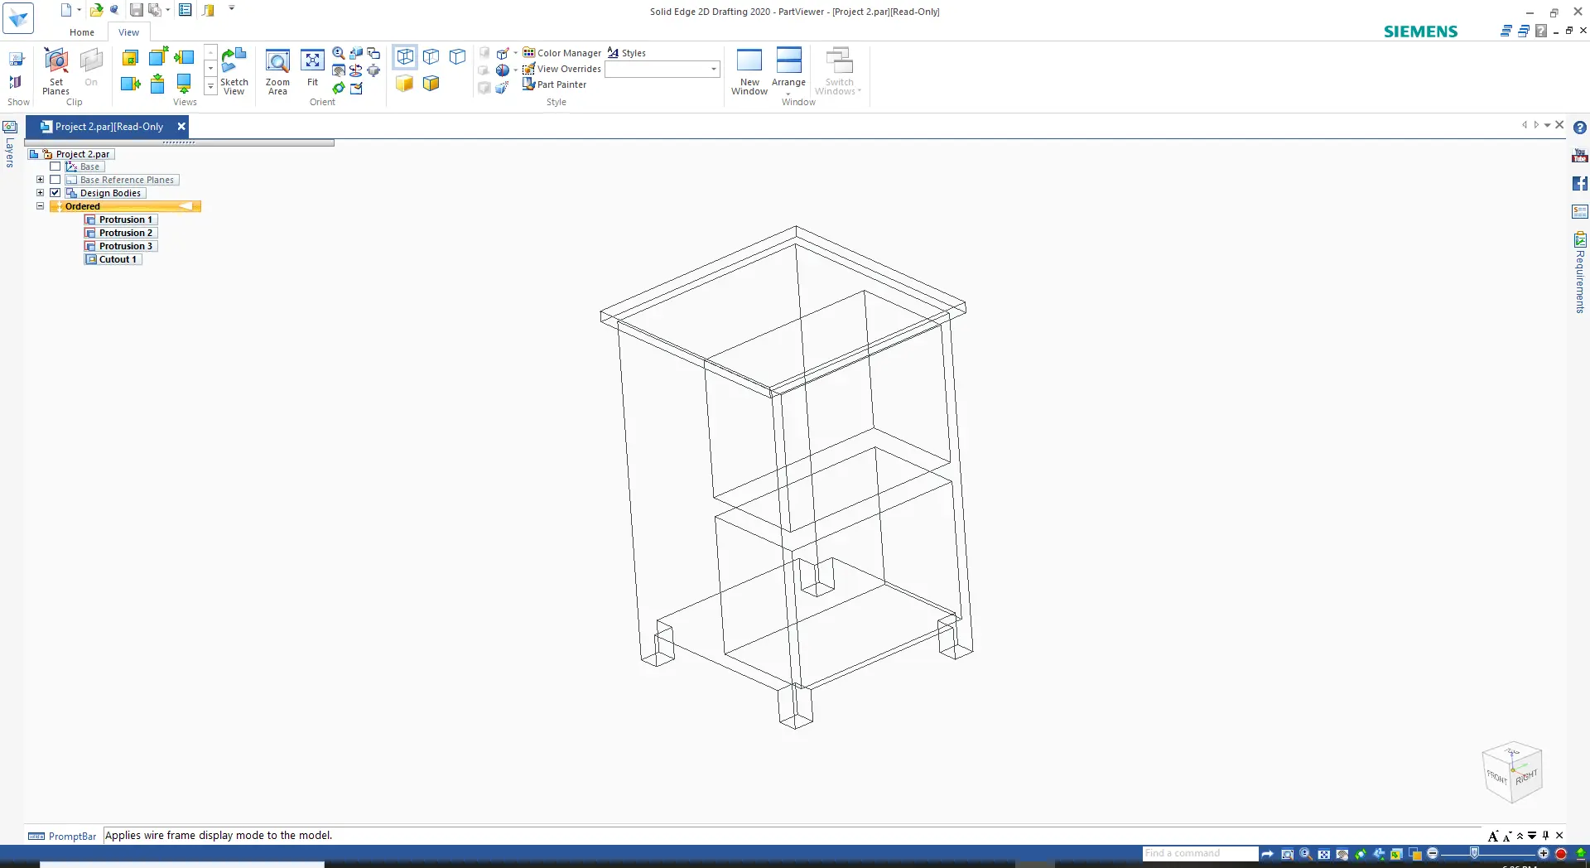Enable the Base Reference Planes checkbox
This screenshot has height=868, width=1590.
click(55, 180)
